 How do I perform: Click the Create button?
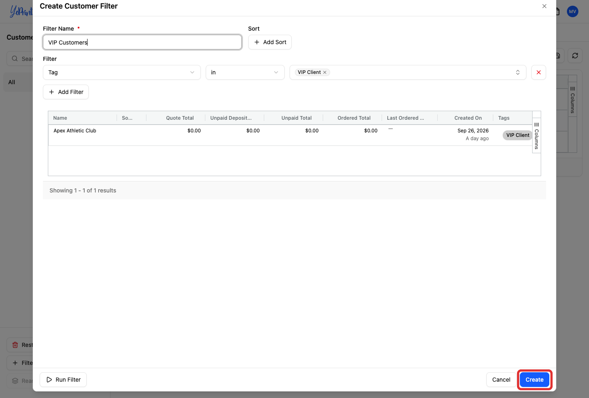535,380
